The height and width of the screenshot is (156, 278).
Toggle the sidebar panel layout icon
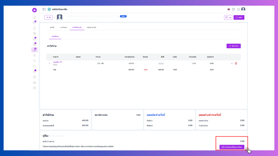tap(44, 9)
